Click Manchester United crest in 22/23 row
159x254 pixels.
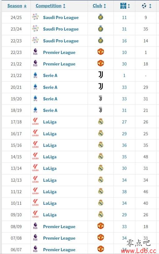click(101, 52)
